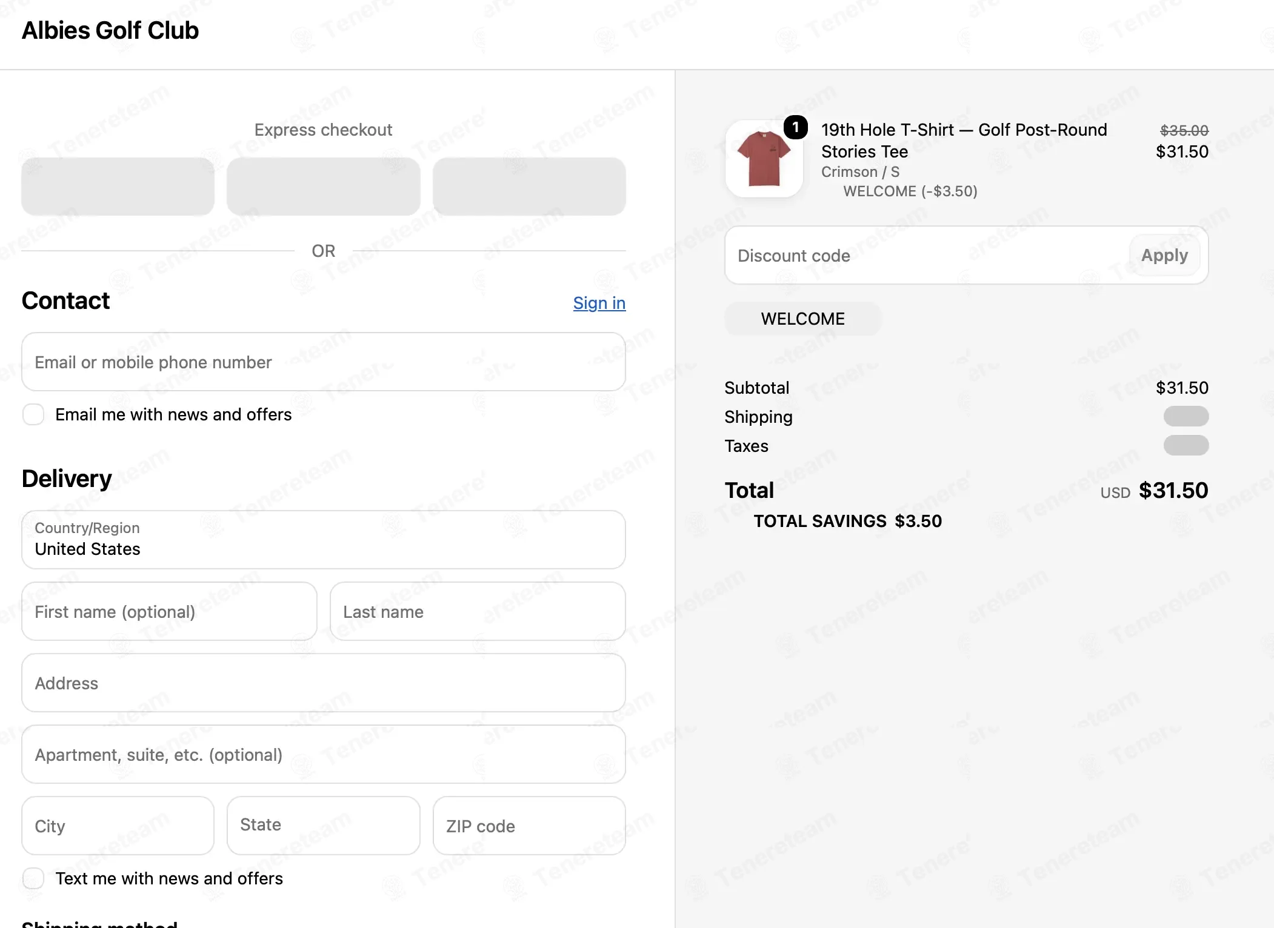The height and width of the screenshot is (928, 1274).
Task: Focus the First name (optional) field
Action: pyautogui.click(x=169, y=611)
